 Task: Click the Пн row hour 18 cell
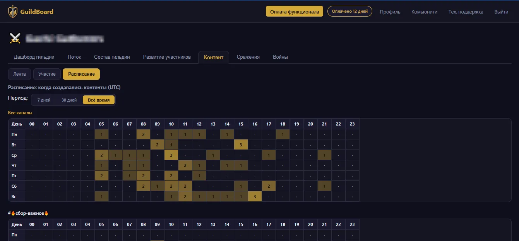283,134
